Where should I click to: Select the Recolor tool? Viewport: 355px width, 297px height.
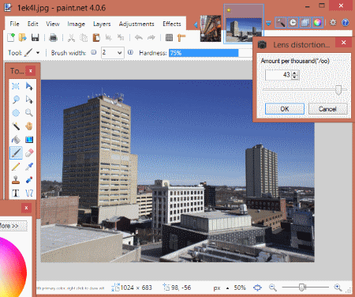pos(29,180)
